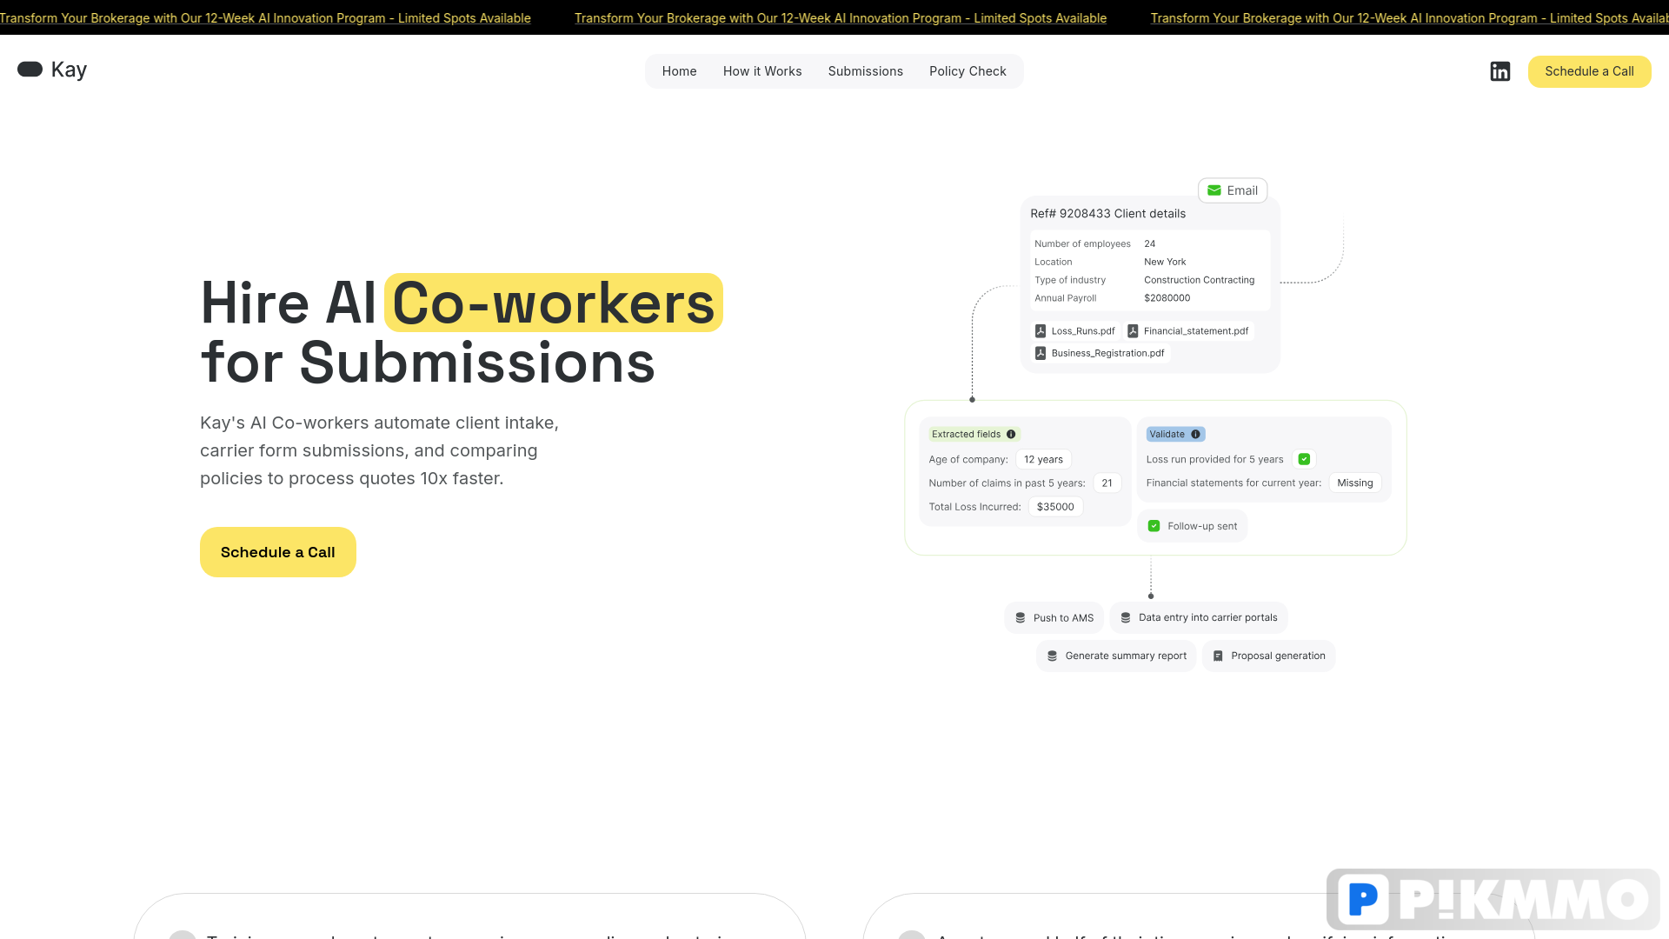Click Data entry into carrier portals label
This screenshot has width=1669, height=939.
(1208, 617)
